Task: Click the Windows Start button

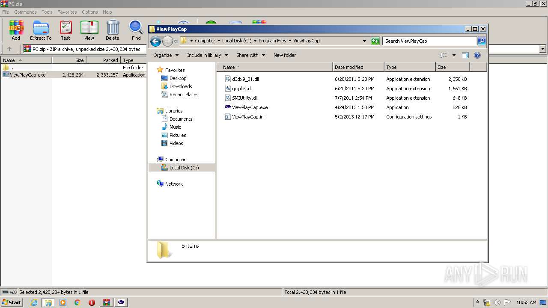Action: tap(12, 302)
